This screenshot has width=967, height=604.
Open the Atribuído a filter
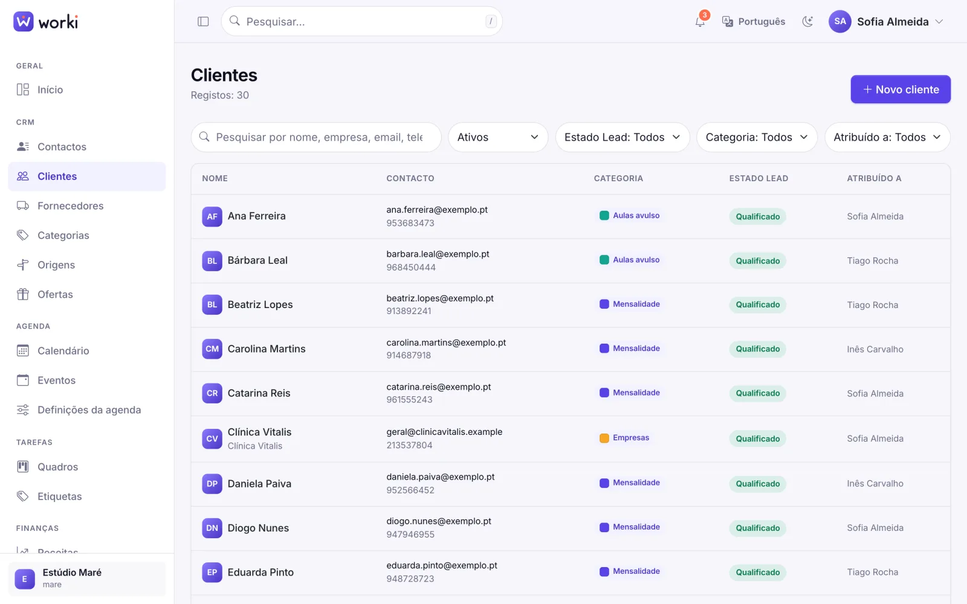point(887,137)
